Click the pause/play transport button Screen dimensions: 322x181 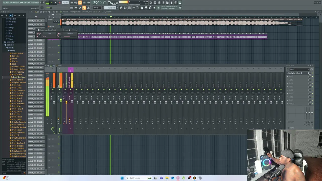tap(51, 3)
